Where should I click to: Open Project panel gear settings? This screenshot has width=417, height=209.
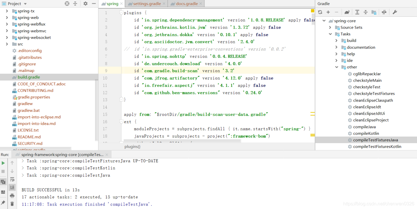pos(85,3)
